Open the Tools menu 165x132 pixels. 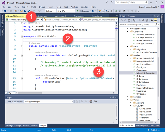[58, 7]
